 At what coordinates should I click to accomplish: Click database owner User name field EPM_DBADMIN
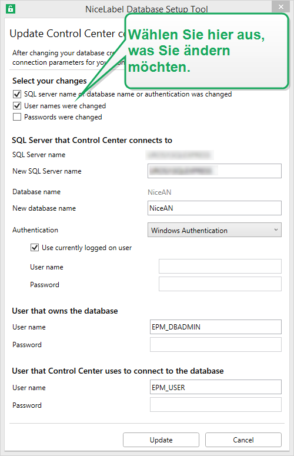[216, 327]
